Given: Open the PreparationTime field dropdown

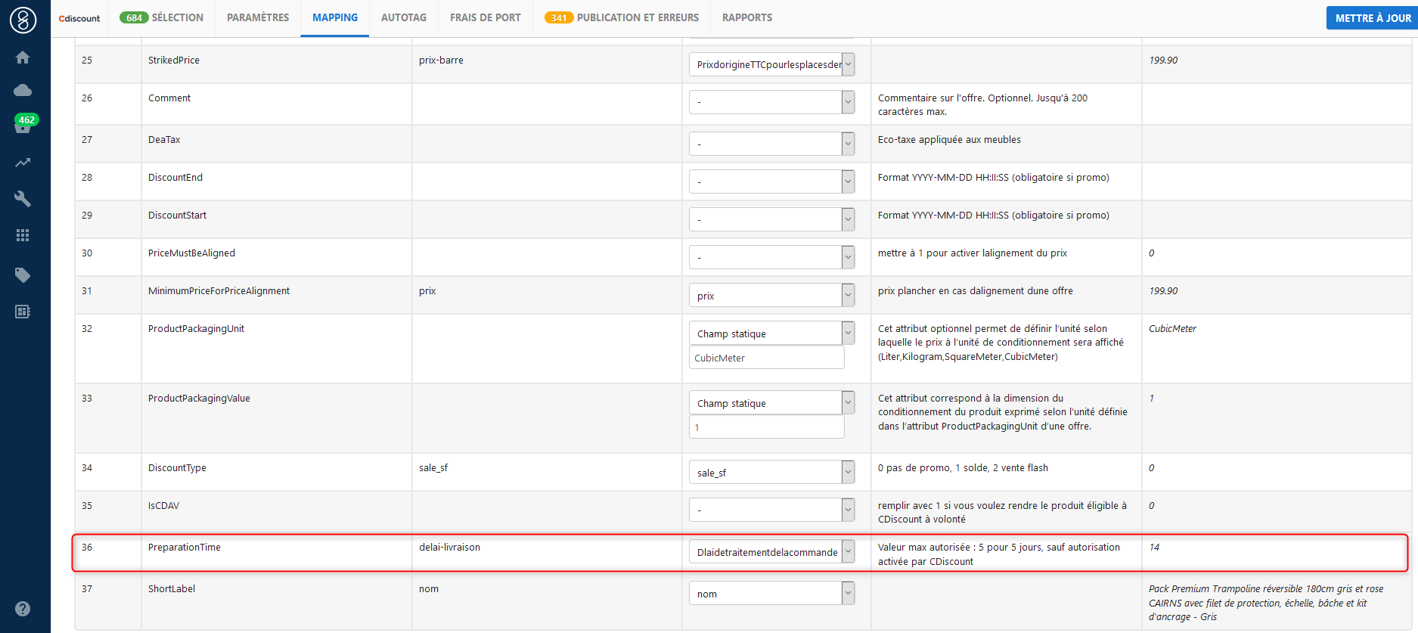Looking at the screenshot, I should [x=771, y=552].
